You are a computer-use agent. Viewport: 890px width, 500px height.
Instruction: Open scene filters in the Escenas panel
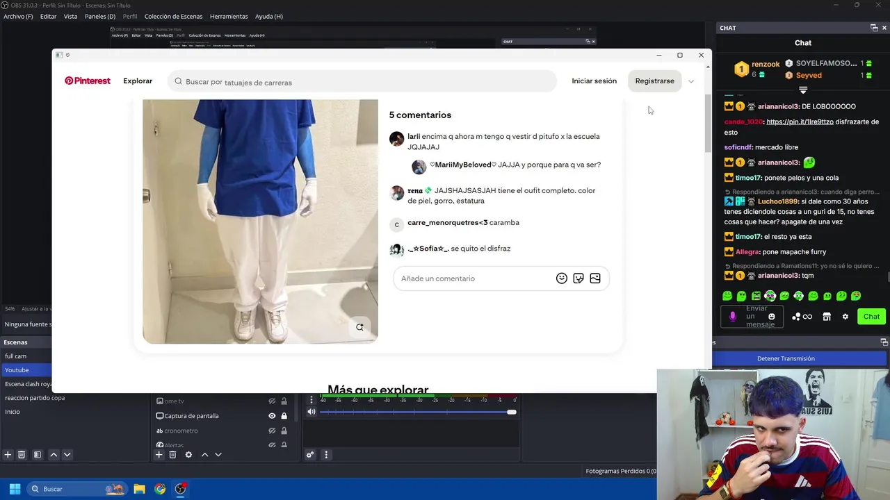click(x=38, y=455)
